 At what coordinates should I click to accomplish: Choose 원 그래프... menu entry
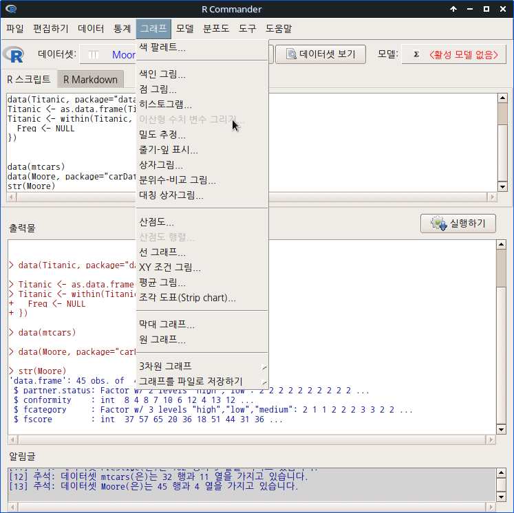click(202, 340)
